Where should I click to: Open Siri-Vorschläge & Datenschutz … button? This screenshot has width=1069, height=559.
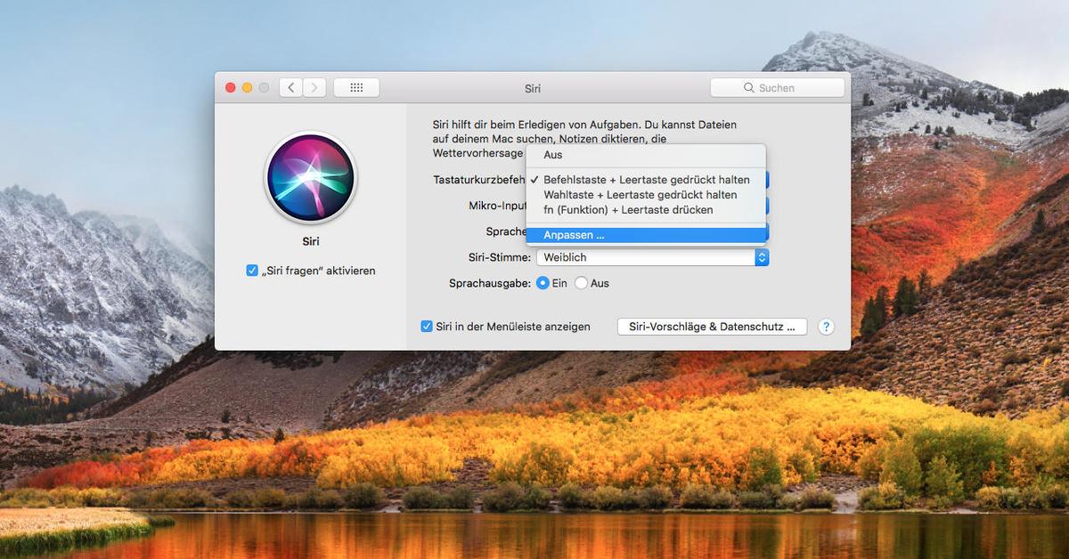coord(712,327)
